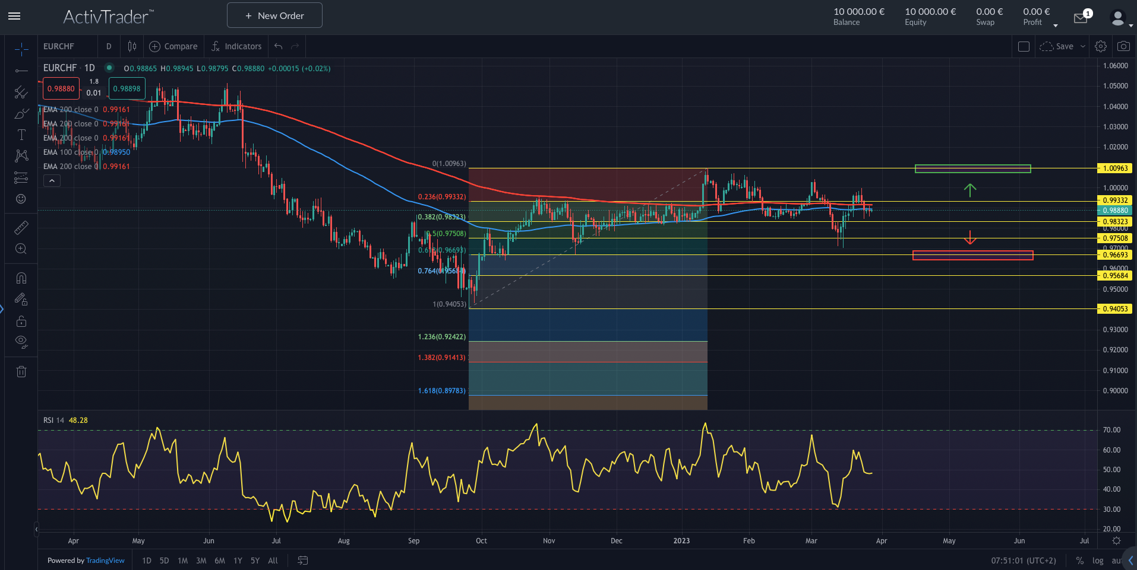Select the crosshair cursor tool
The width and height of the screenshot is (1137, 570).
(21, 49)
